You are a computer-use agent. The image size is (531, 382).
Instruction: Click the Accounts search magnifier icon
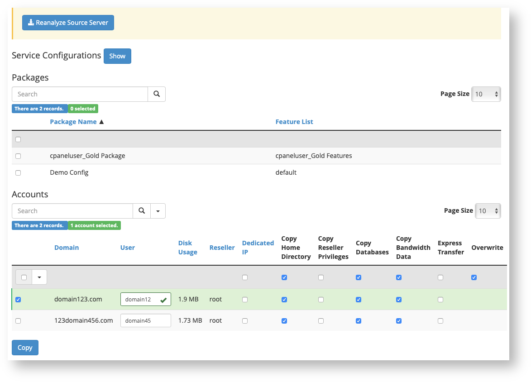pyautogui.click(x=142, y=210)
